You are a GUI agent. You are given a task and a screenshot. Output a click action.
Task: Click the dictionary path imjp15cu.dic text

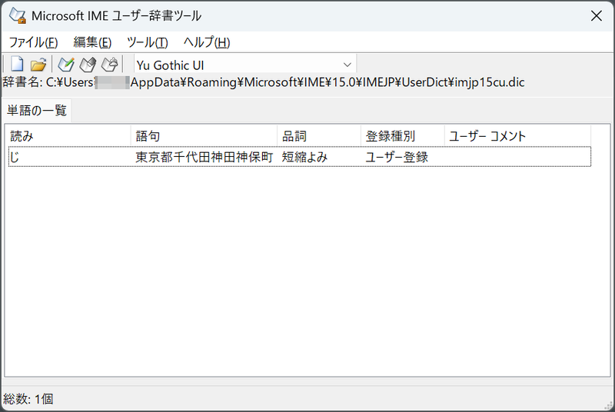coord(490,82)
